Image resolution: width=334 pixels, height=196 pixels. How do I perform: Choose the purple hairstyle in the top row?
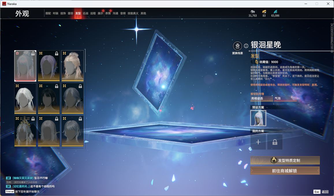point(49,66)
